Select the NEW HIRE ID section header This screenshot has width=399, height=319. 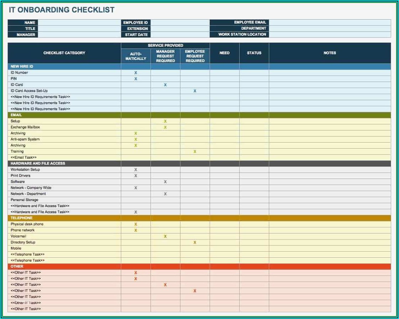[x=22, y=67]
